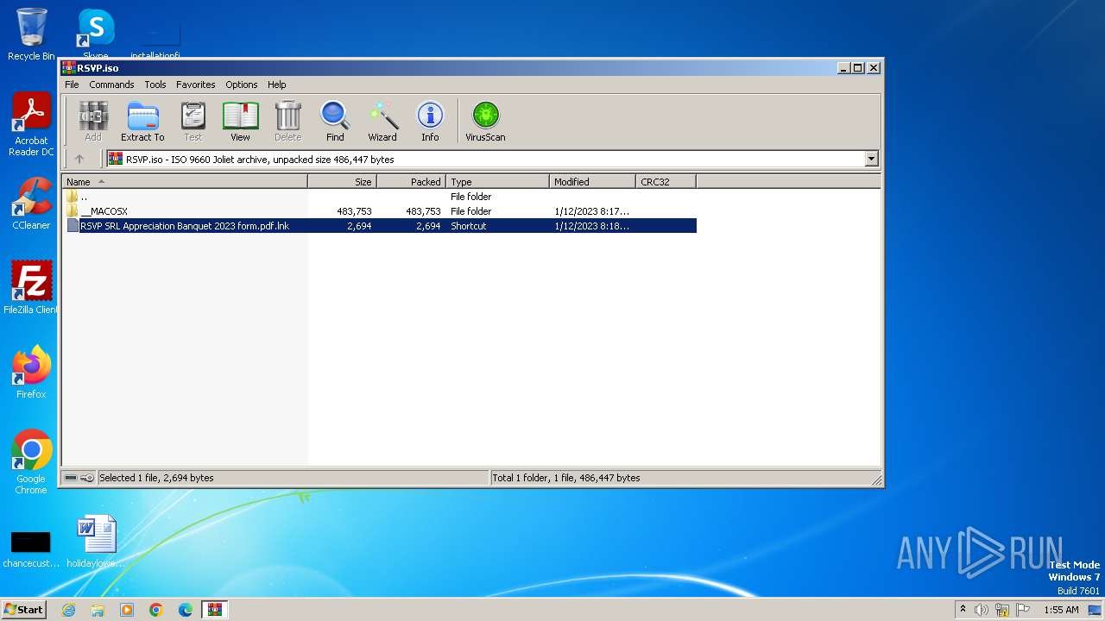Expand the archive path dropdown

click(x=871, y=159)
